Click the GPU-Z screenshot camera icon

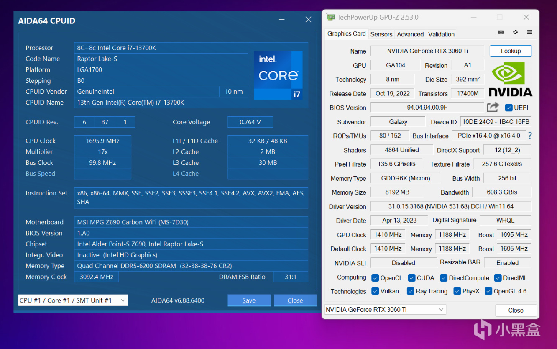pyautogui.click(x=501, y=32)
